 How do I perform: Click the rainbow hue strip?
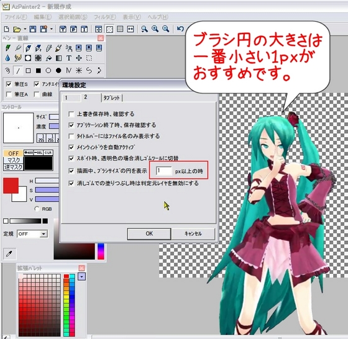(x=101, y=251)
